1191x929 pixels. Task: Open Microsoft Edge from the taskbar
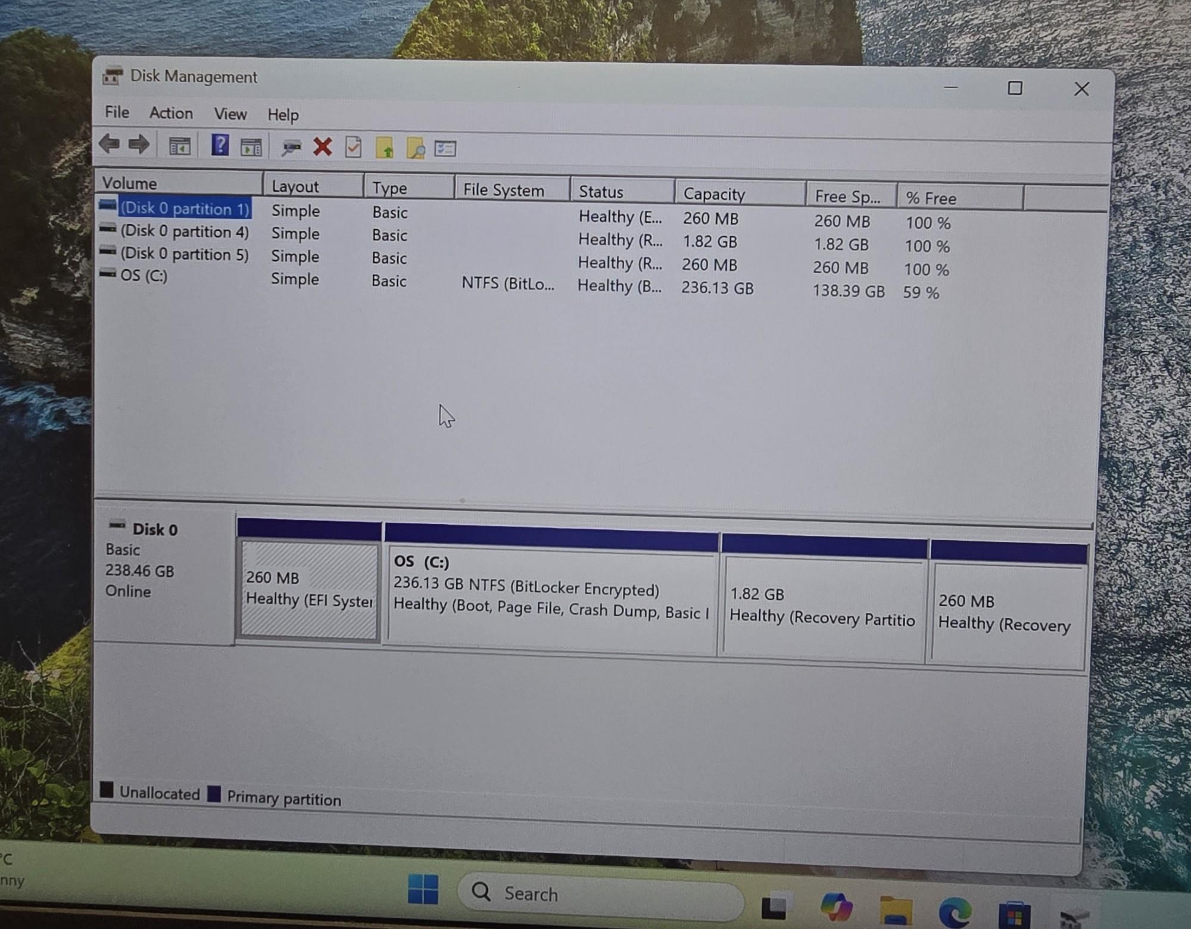tap(955, 912)
